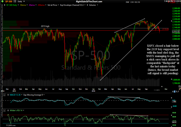Click the $SPX commentary text annotation
This screenshot has height=127, width=181.
click(163, 60)
